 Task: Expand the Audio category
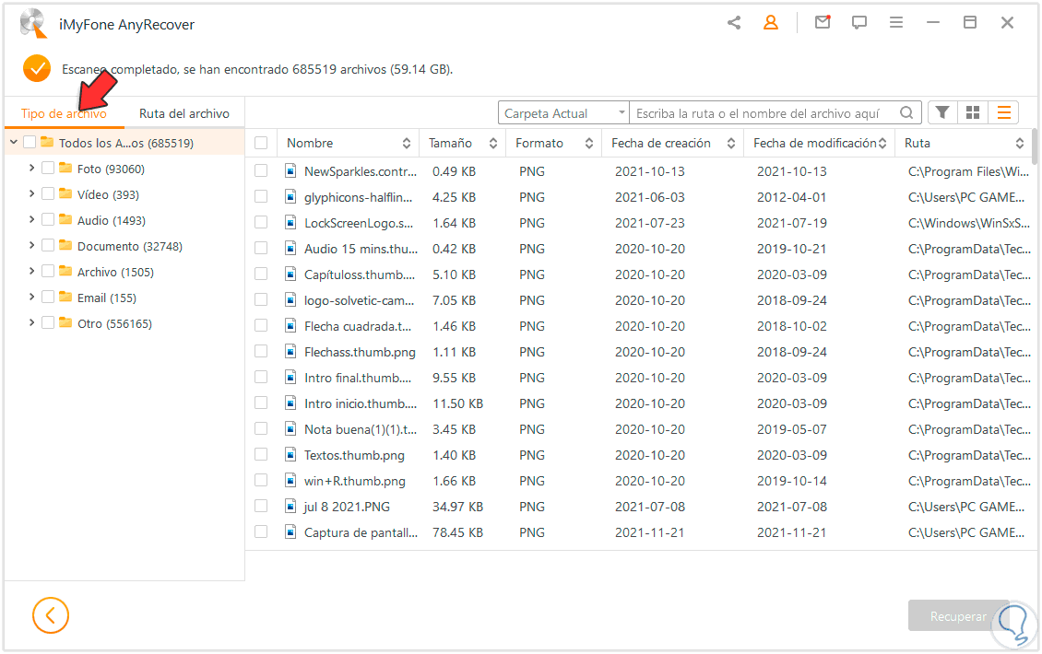tap(31, 220)
